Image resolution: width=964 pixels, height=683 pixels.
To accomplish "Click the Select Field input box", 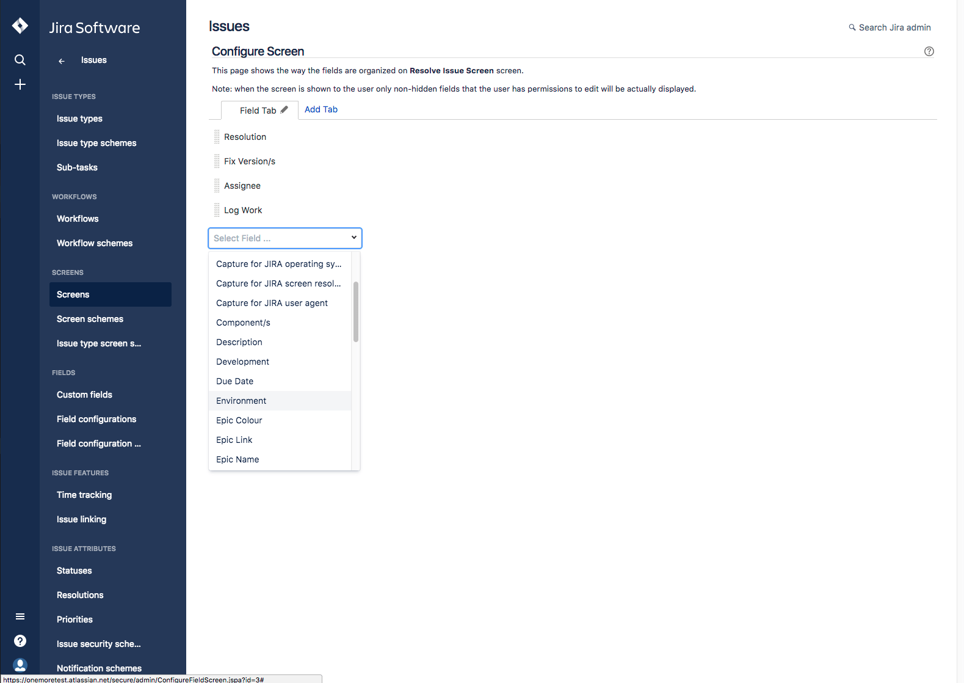I will 285,238.
